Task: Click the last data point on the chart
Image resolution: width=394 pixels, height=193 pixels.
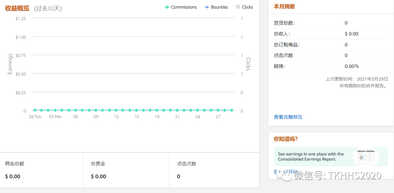Action: point(232,110)
